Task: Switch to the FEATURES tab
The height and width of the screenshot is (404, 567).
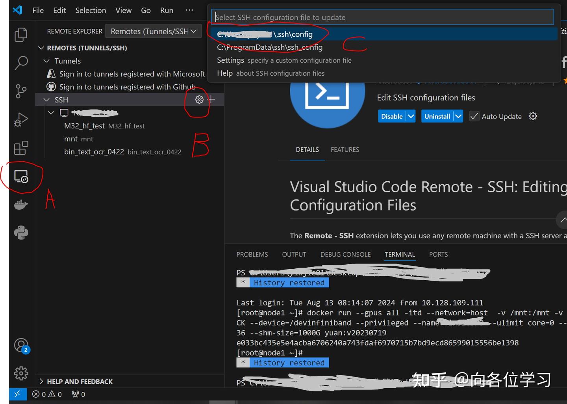Action: pos(345,149)
